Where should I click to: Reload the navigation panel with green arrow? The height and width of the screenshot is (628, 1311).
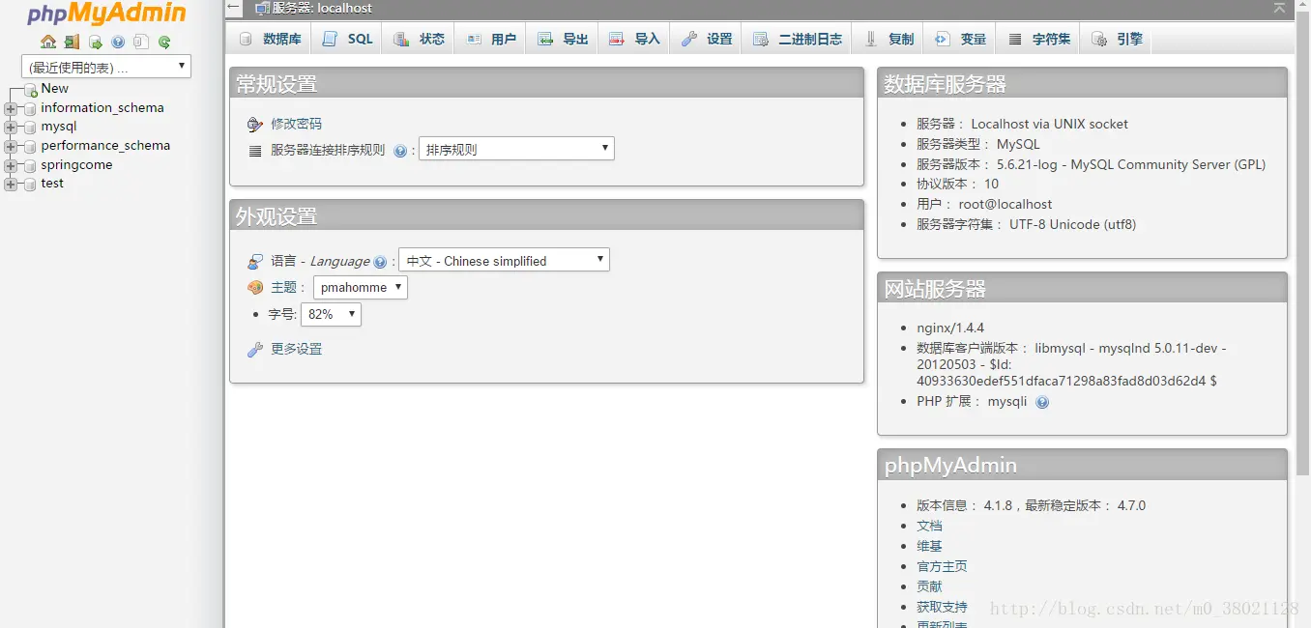coord(164,42)
